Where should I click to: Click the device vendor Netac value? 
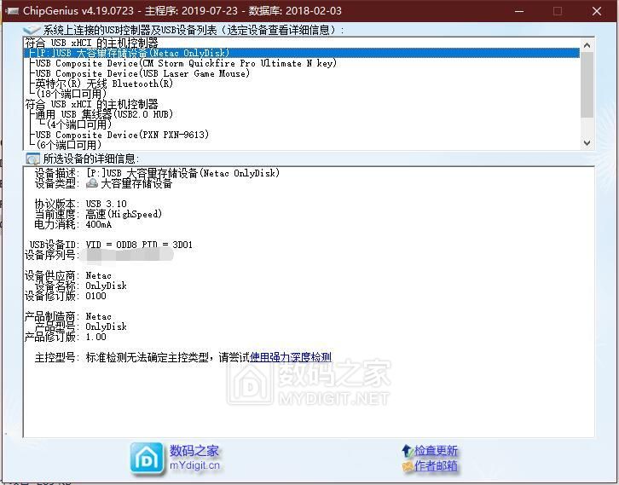(x=99, y=275)
